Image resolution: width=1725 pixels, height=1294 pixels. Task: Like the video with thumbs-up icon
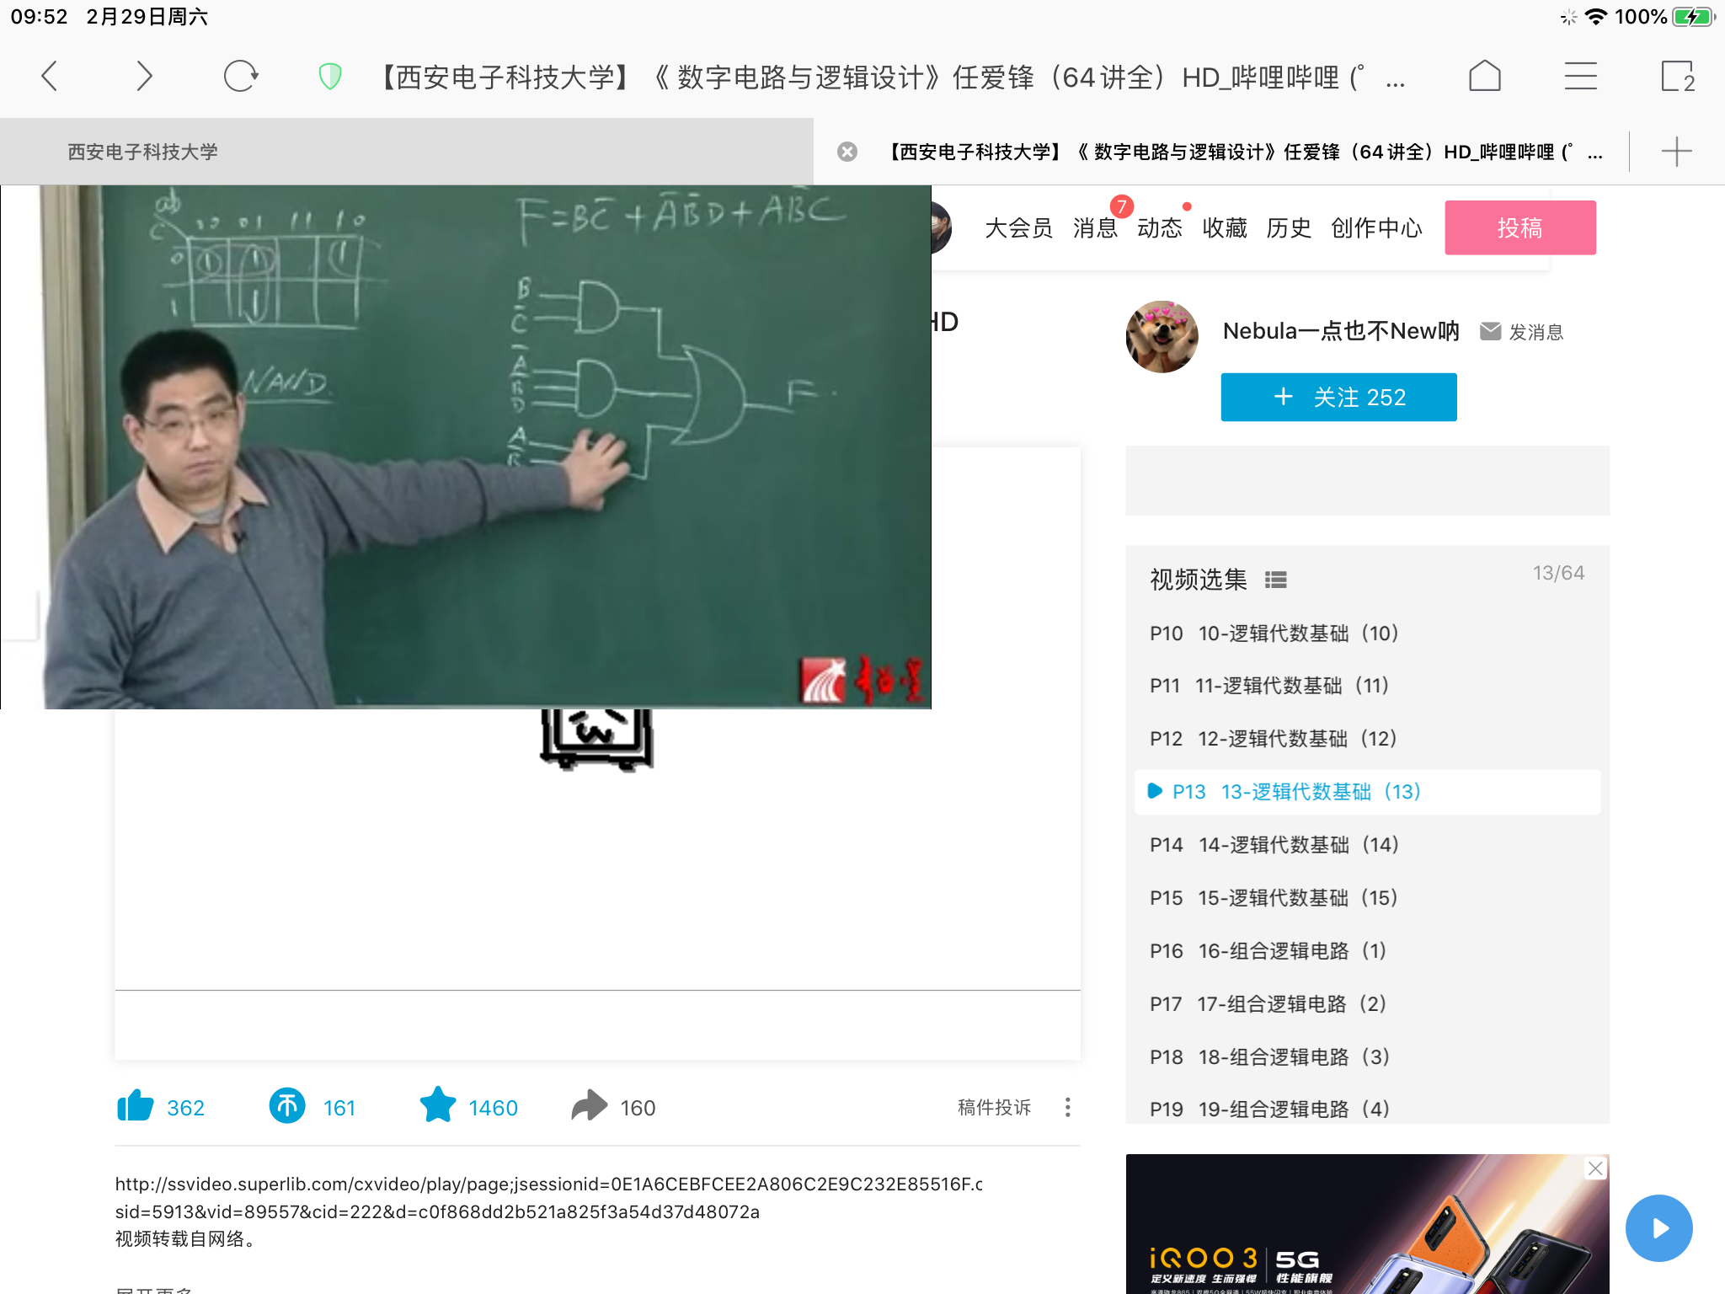pyautogui.click(x=136, y=1106)
